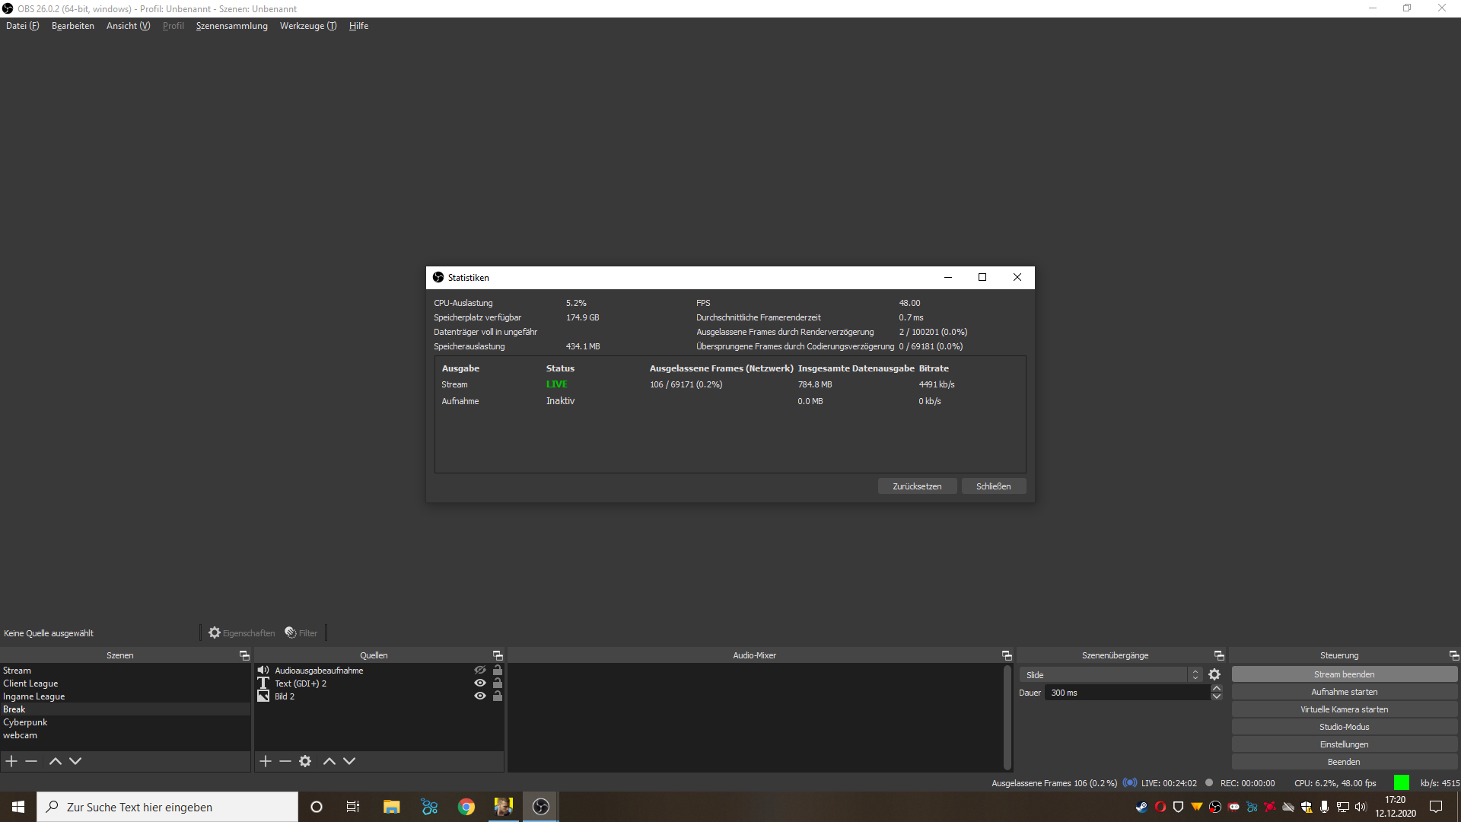Remove selected scene with minus icon
The height and width of the screenshot is (822, 1461).
click(31, 761)
